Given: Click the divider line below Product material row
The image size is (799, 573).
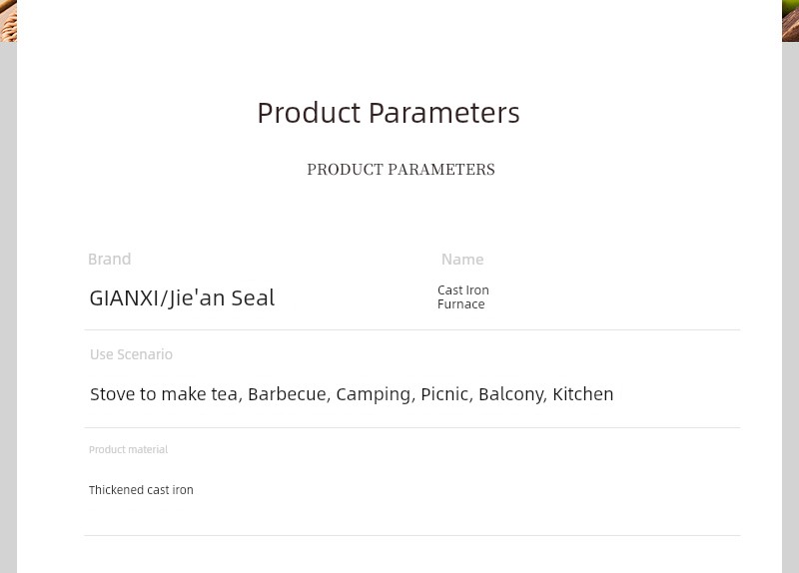Looking at the screenshot, I should point(411,535).
